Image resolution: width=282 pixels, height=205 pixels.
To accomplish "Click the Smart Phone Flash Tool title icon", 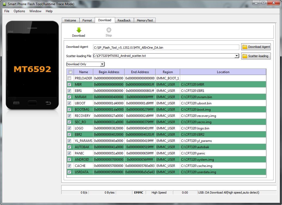I will click(x=4, y=4).
